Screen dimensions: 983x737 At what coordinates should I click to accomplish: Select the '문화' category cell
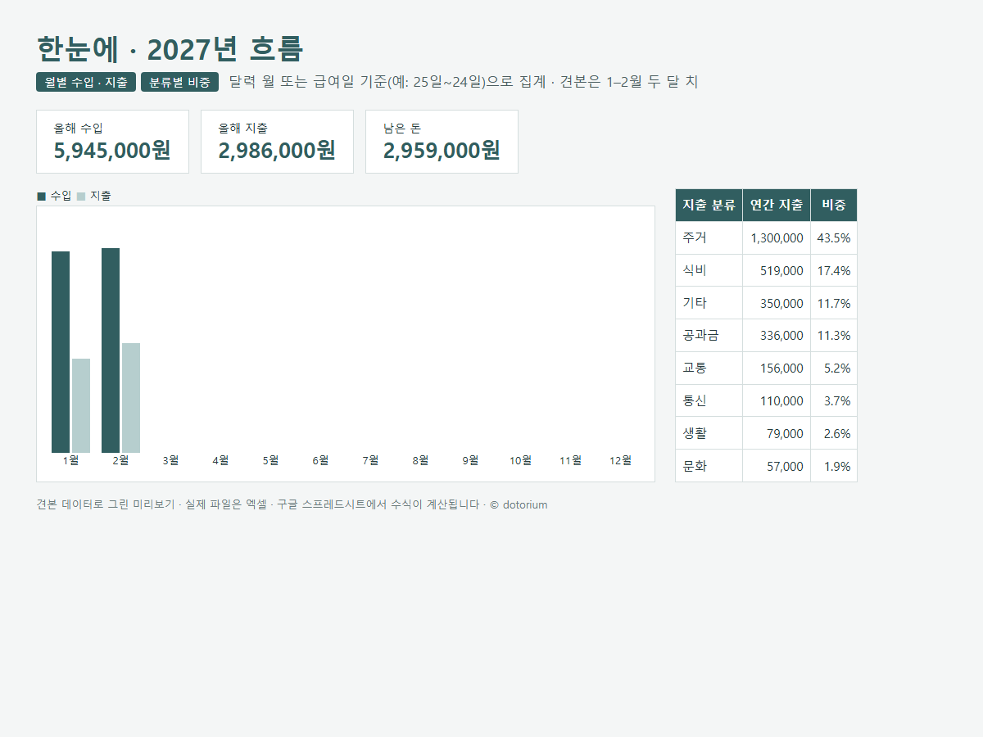coord(709,466)
